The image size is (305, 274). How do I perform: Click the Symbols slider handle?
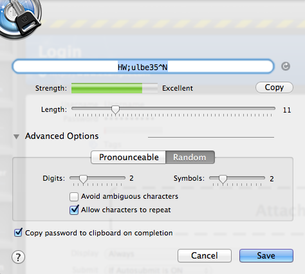(x=223, y=179)
